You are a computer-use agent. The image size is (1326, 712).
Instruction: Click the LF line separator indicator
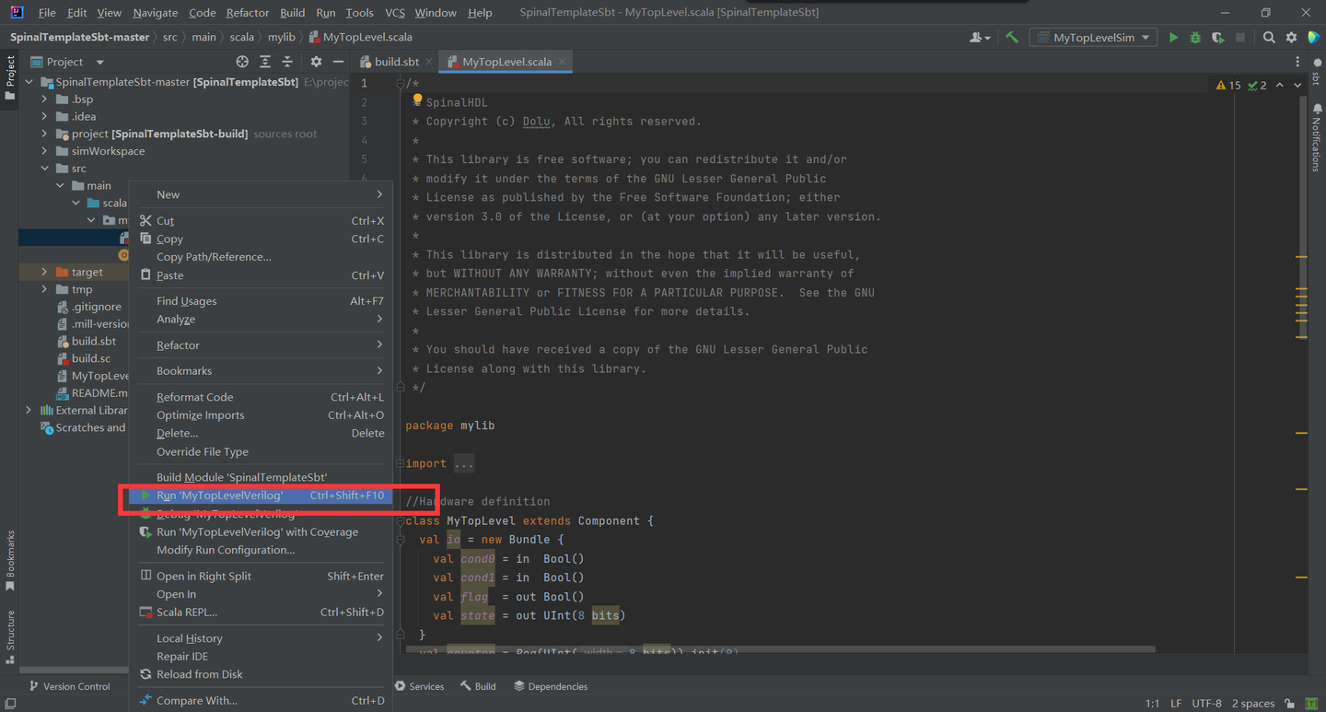1176,704
